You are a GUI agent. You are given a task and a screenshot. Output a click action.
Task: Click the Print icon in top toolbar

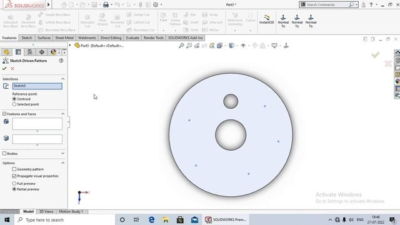106,4
